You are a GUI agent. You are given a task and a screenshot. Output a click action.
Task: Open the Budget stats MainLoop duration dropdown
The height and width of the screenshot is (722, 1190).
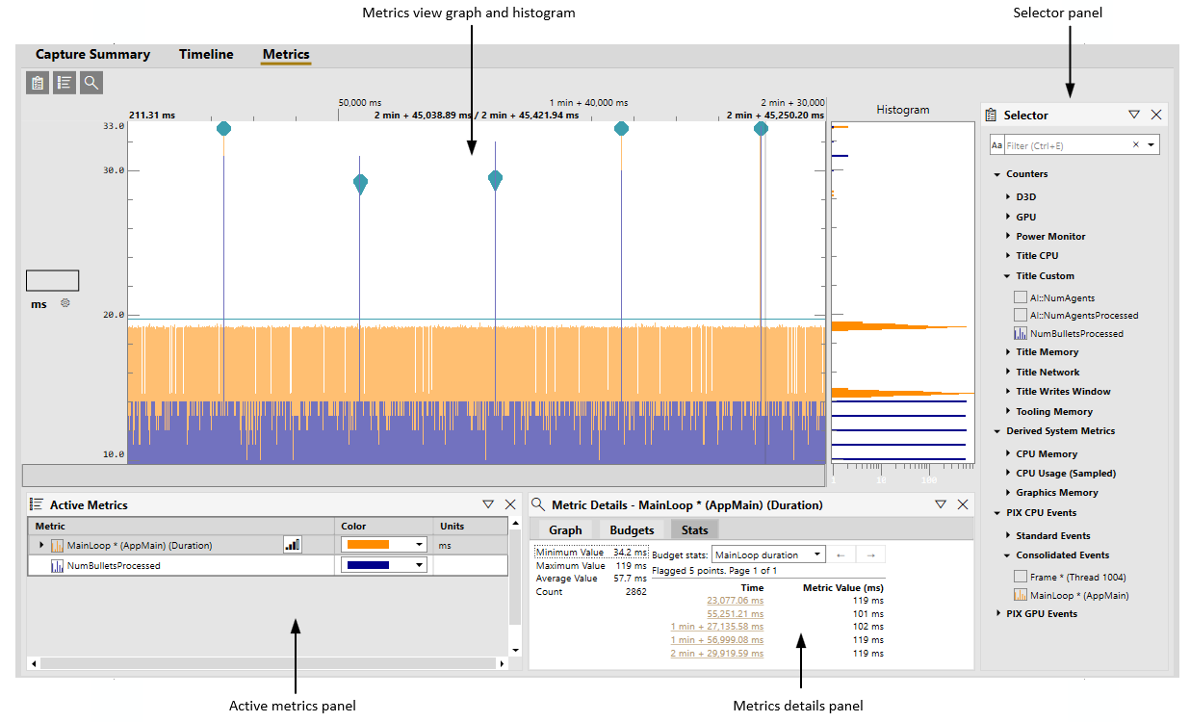pos(768,554)
